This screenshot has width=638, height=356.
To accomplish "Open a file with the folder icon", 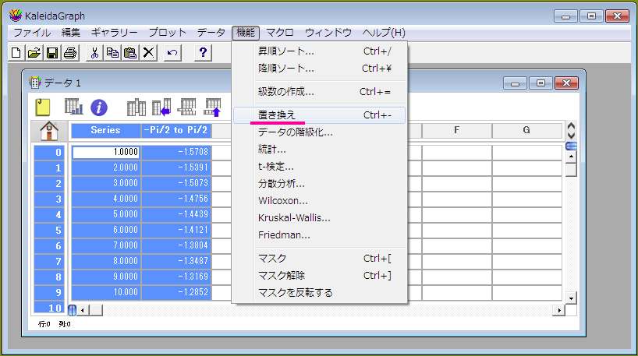I will [x=34, y=53].
